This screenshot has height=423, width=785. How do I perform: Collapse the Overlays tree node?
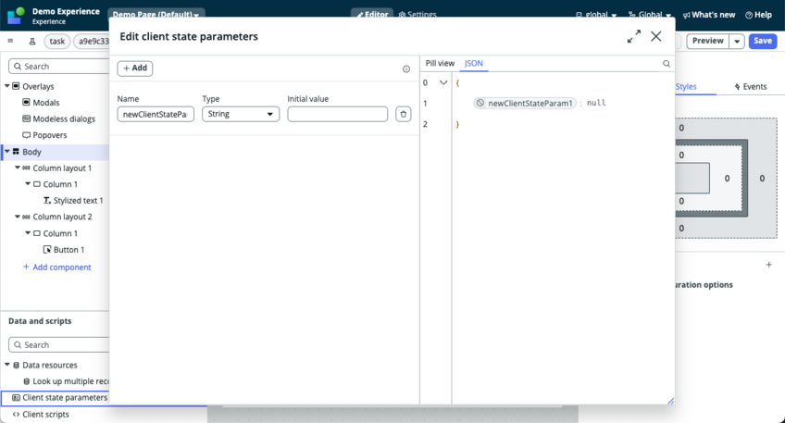pos(7,86)
